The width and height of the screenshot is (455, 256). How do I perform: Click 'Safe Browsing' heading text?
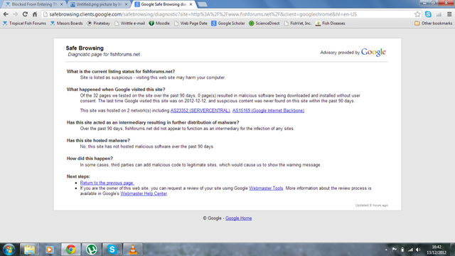coord(85,48)
